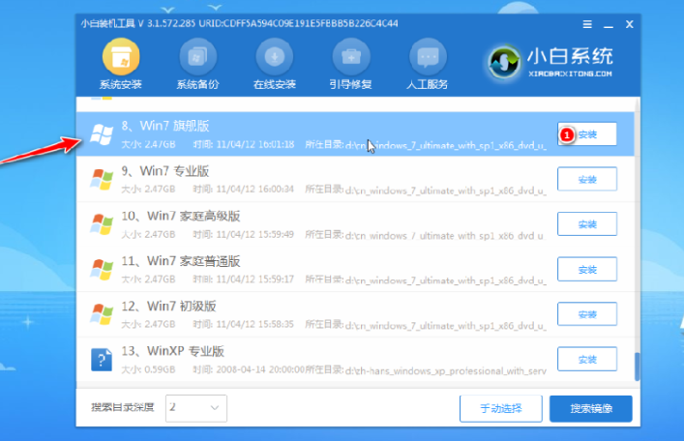The height and width of the screenshot is (441, 684).
Task: Click the time '11/04/12 15:59:49'
Action: click(x=255, y=235)
